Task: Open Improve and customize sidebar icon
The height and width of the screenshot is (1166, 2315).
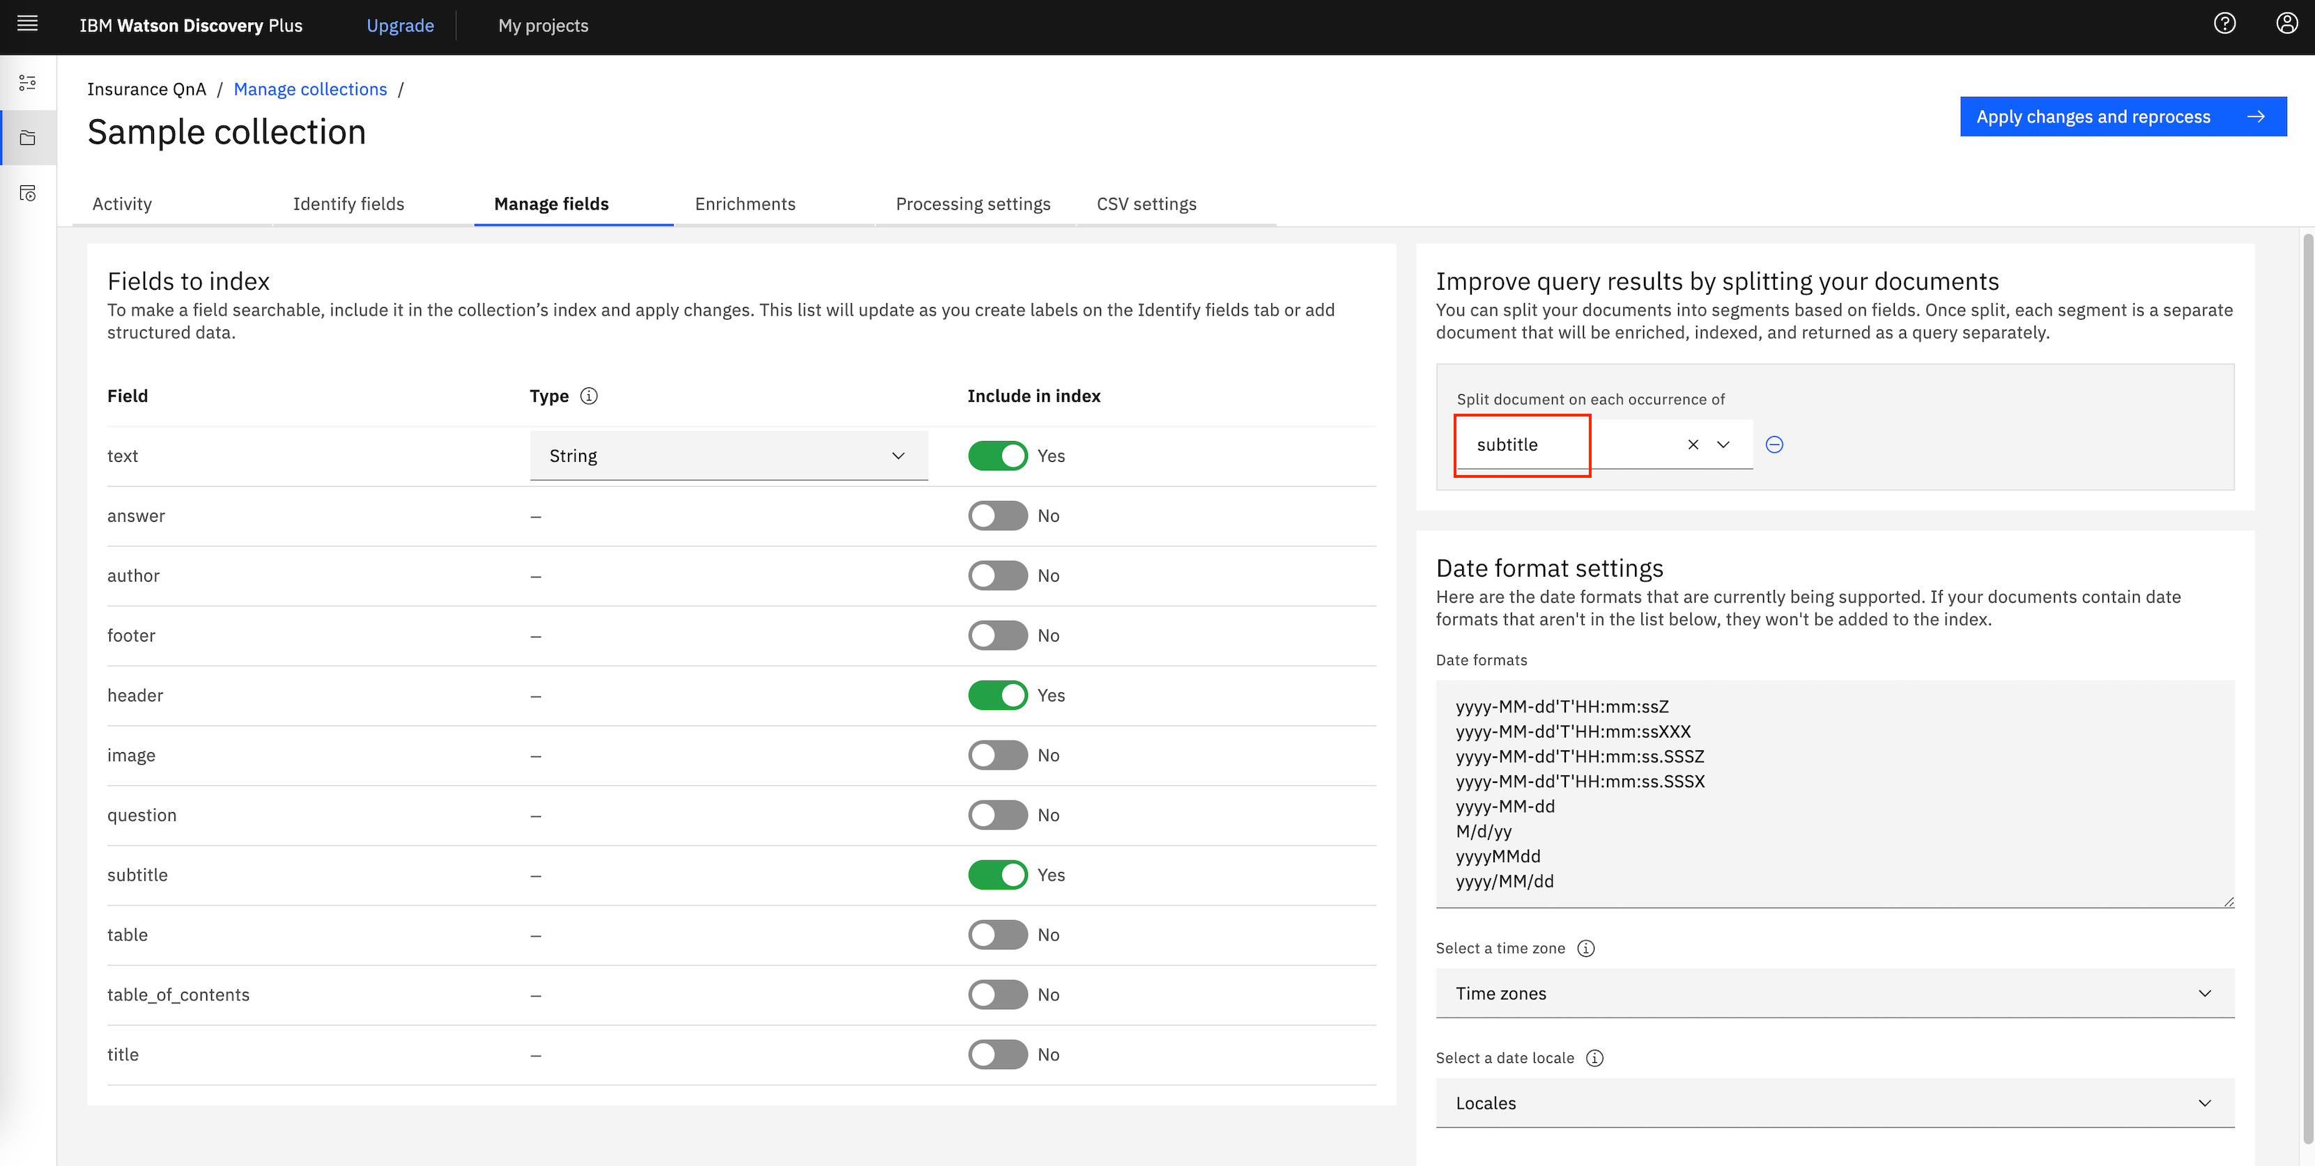Action: click(x=28, y=83)
